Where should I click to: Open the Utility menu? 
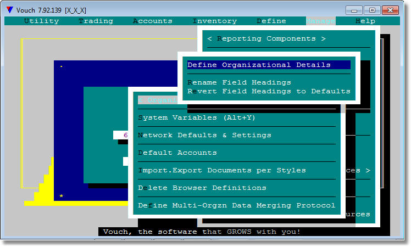[41, 21]
